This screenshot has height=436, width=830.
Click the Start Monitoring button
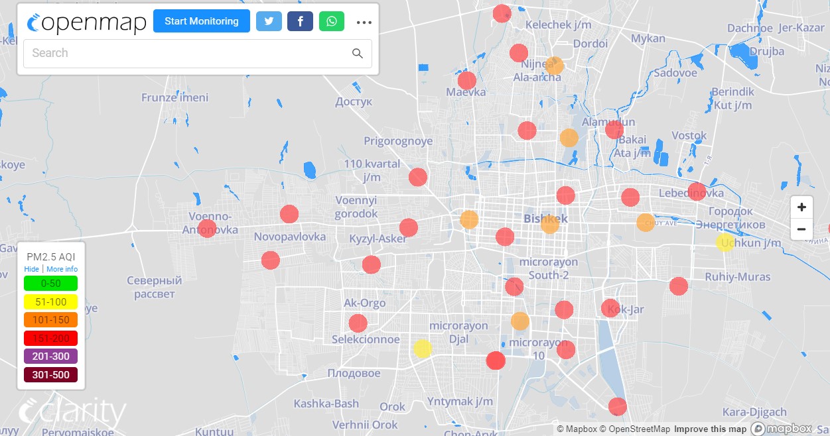click(x=201, y=21)
